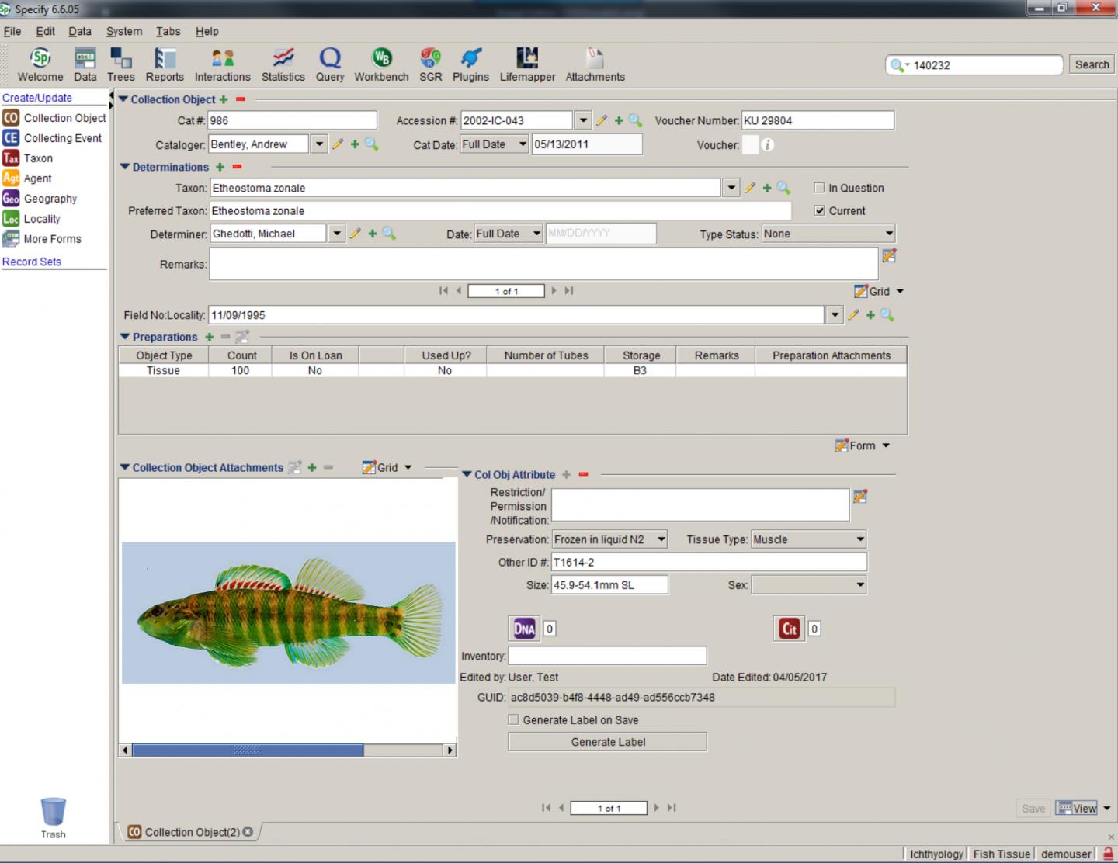Check the In Question checkbox
Image resolution: width=1118 pixels, height=863 pixels.
point(819,187)
